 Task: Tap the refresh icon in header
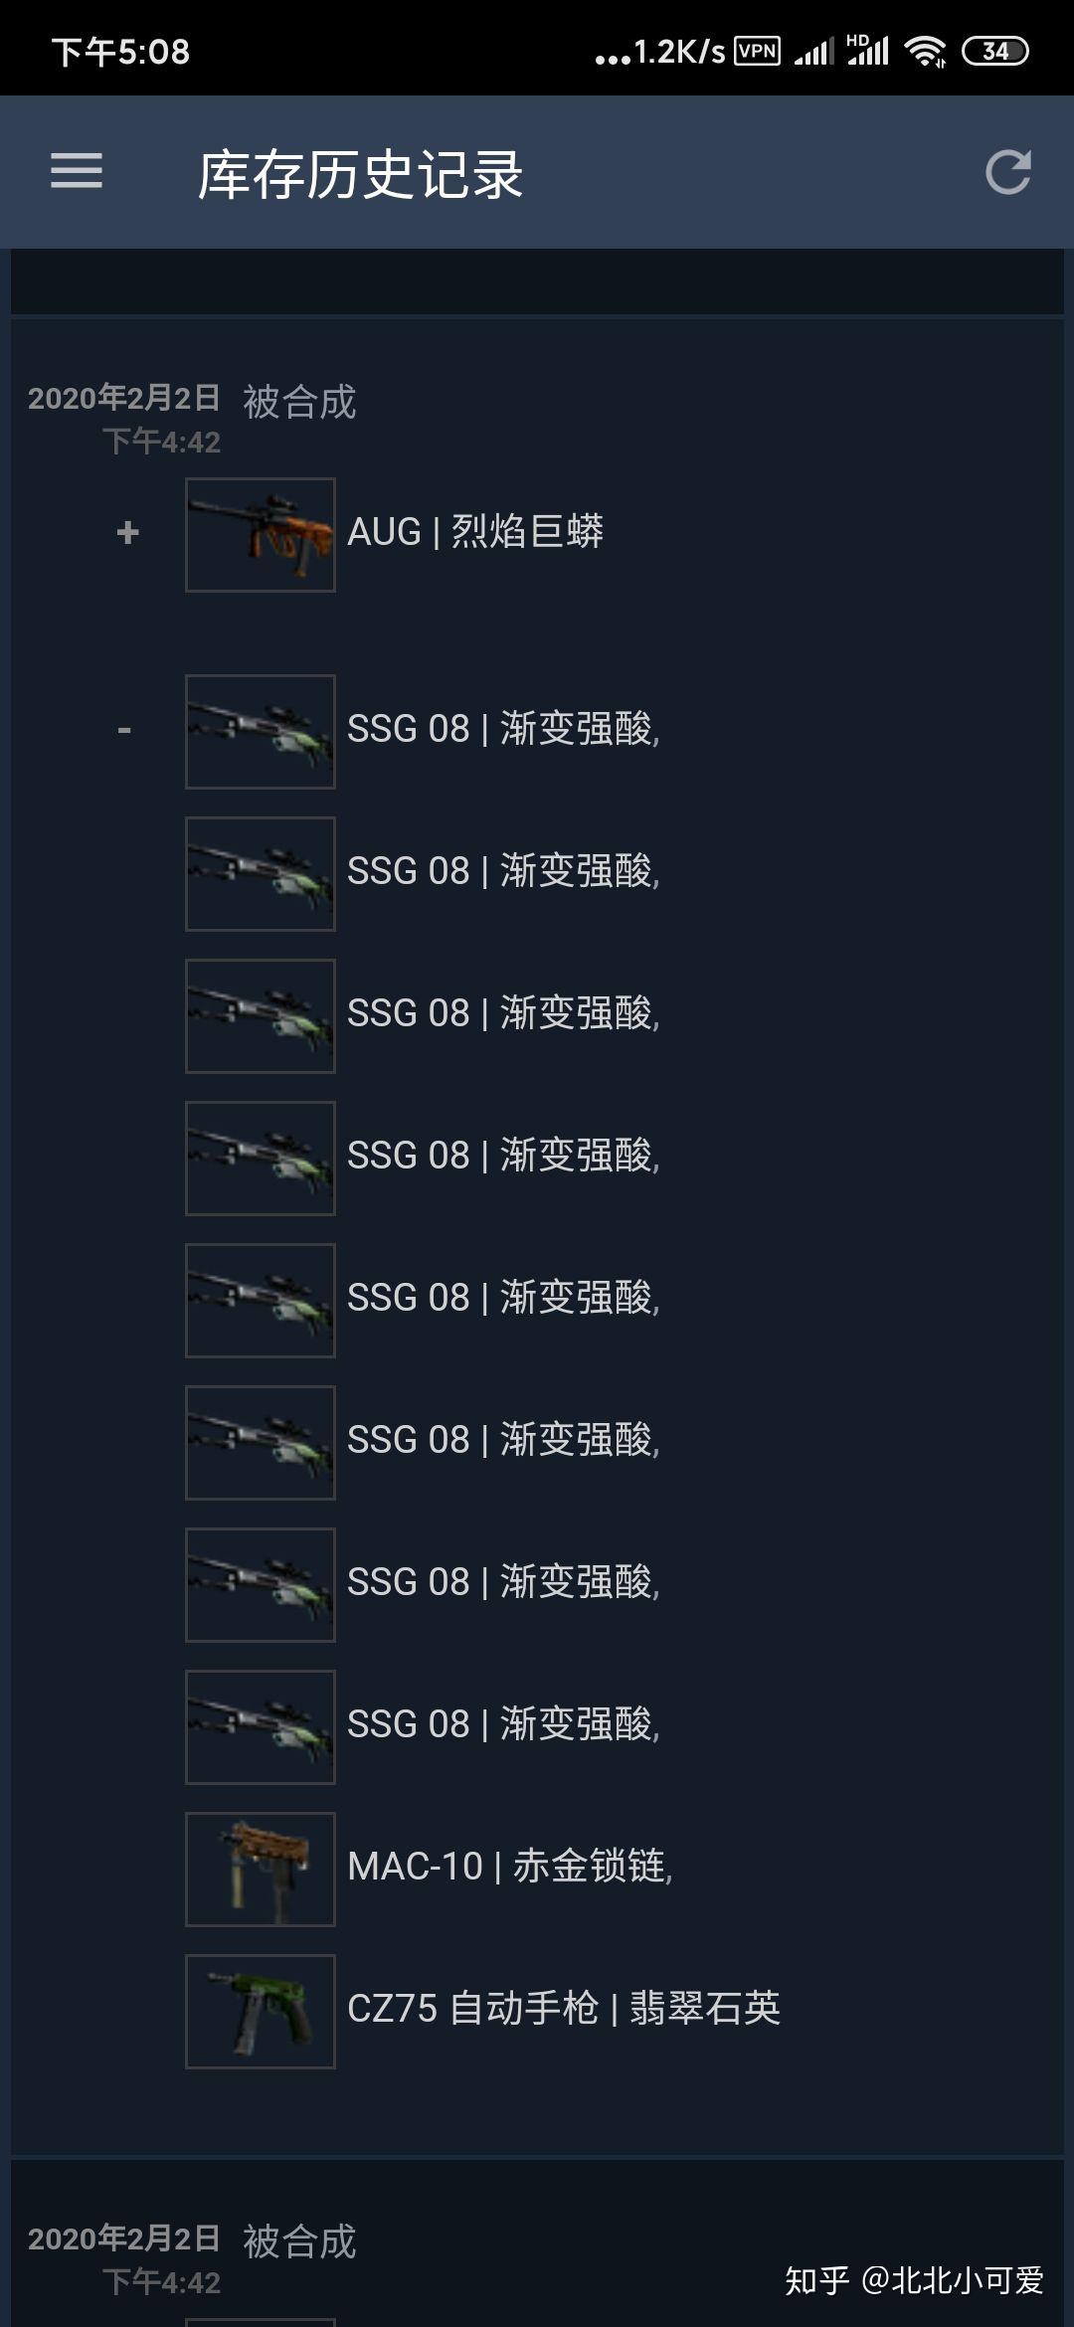point(1007,172)
